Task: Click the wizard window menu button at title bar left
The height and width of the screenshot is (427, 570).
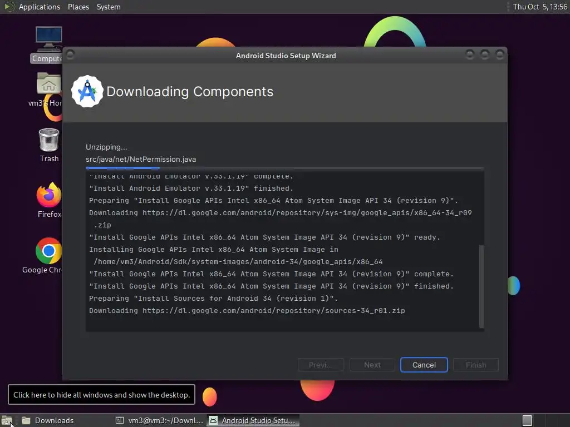Action: 71,54
